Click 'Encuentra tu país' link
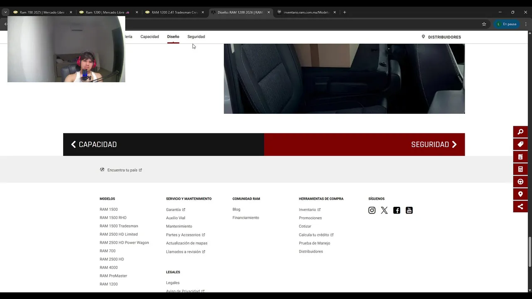The width and height of the screenshot is (532, 299). pyautogui.click(x=121, y=170)
